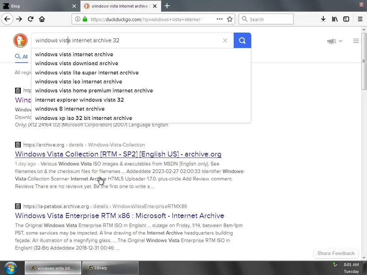Expand the megaphone dropdown chevron
This screenshot has height=275, width=367.
(340, 41)
